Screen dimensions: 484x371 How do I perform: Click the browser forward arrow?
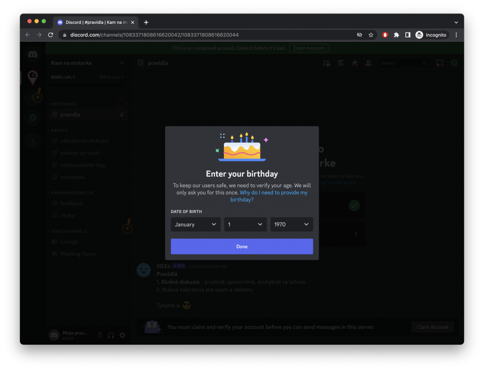pos(39,35)
